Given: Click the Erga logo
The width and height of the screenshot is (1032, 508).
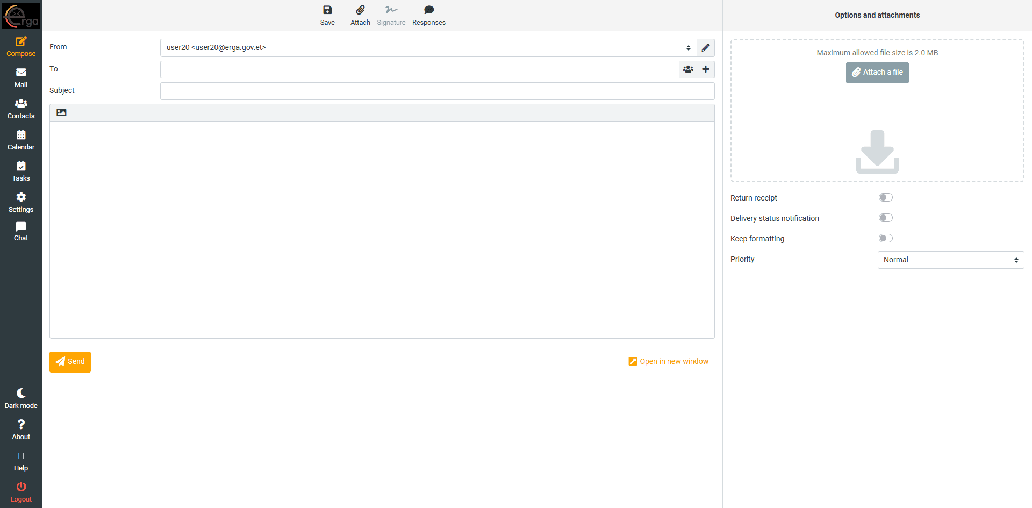Looking at the screenshot, I should [x=21, y=16].
